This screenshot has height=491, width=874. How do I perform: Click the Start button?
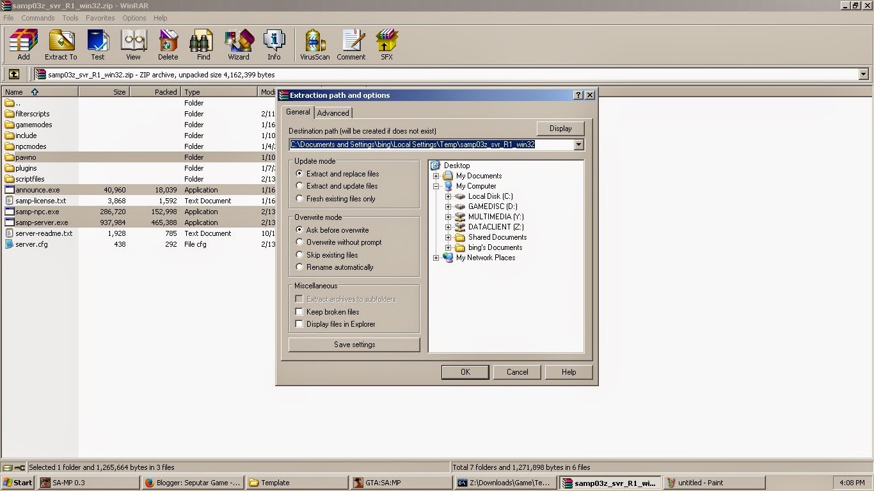tap(18, 483)
